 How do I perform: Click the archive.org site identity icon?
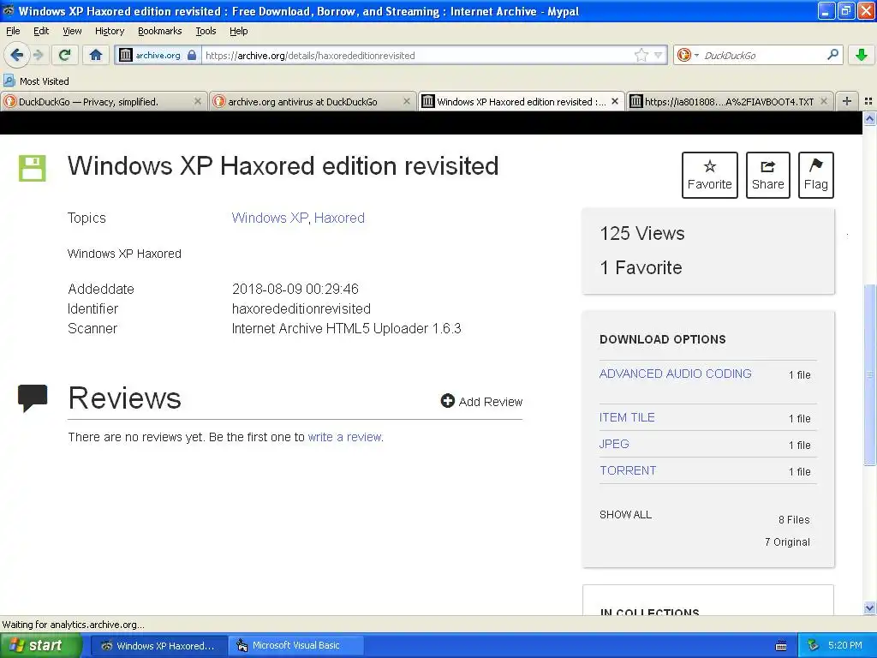[x=126, y=55]
